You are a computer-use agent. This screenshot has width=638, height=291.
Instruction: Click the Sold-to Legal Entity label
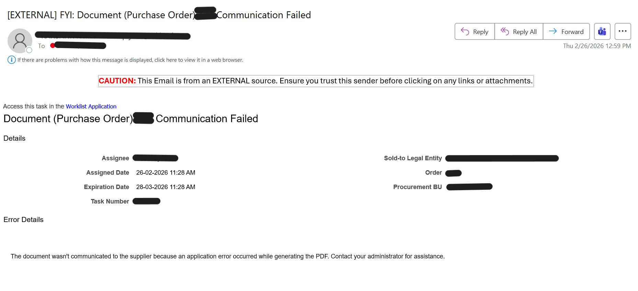click(x=413, y=158)
